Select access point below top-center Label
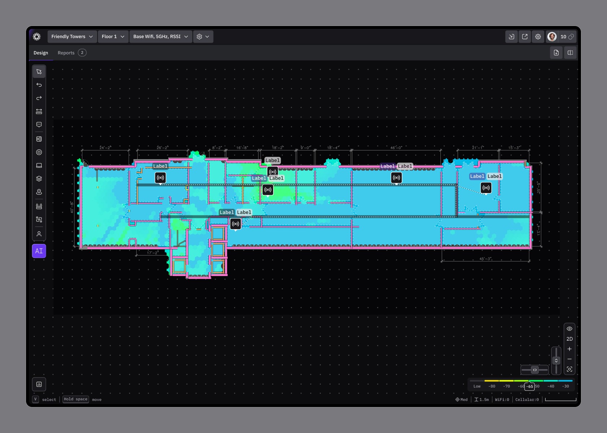The width and height of the screenshot is (607, 433). (x=273, y=171)
